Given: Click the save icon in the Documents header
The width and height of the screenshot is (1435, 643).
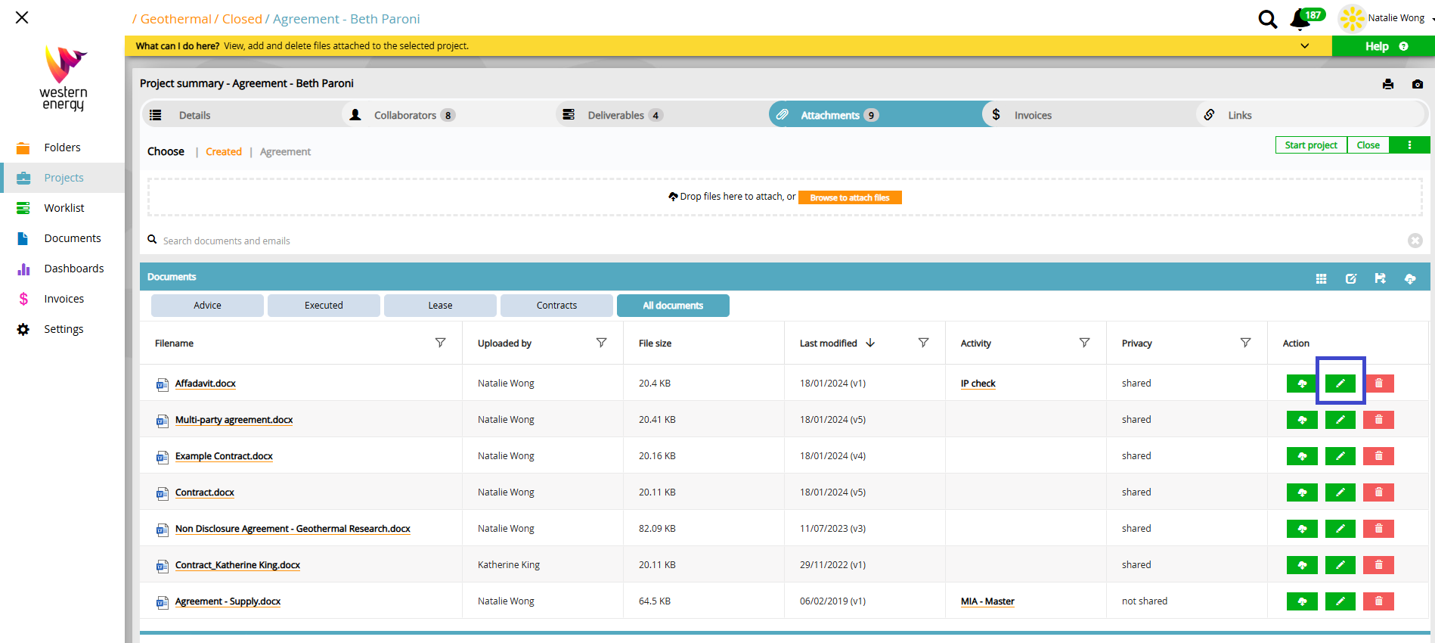Looking at the screenshot, I should coord(1381,278).
